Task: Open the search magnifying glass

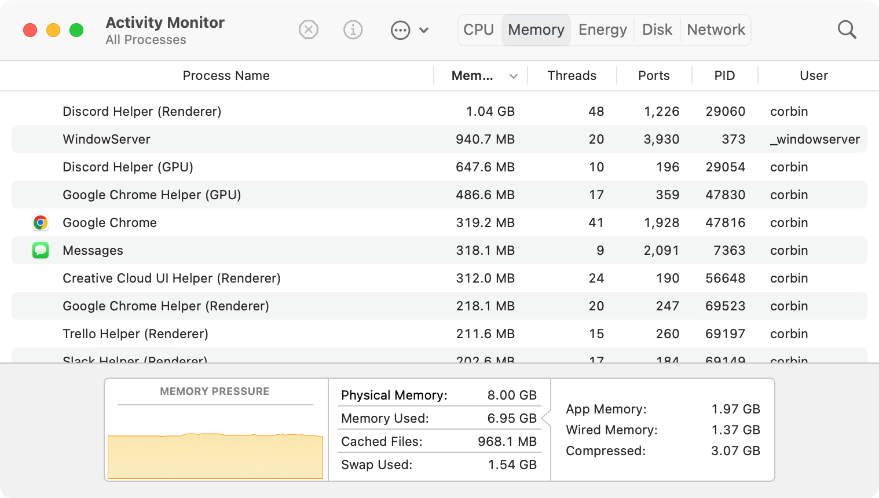Action: click(847, 30)
